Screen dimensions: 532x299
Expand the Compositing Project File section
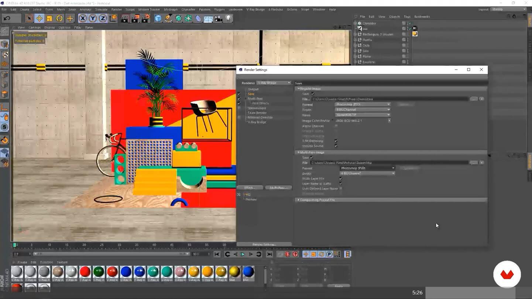pyautogui.click(x=299, y=200)
